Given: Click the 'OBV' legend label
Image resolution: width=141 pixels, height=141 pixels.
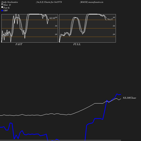Looking at the screenshot, I should pos(6,10).
